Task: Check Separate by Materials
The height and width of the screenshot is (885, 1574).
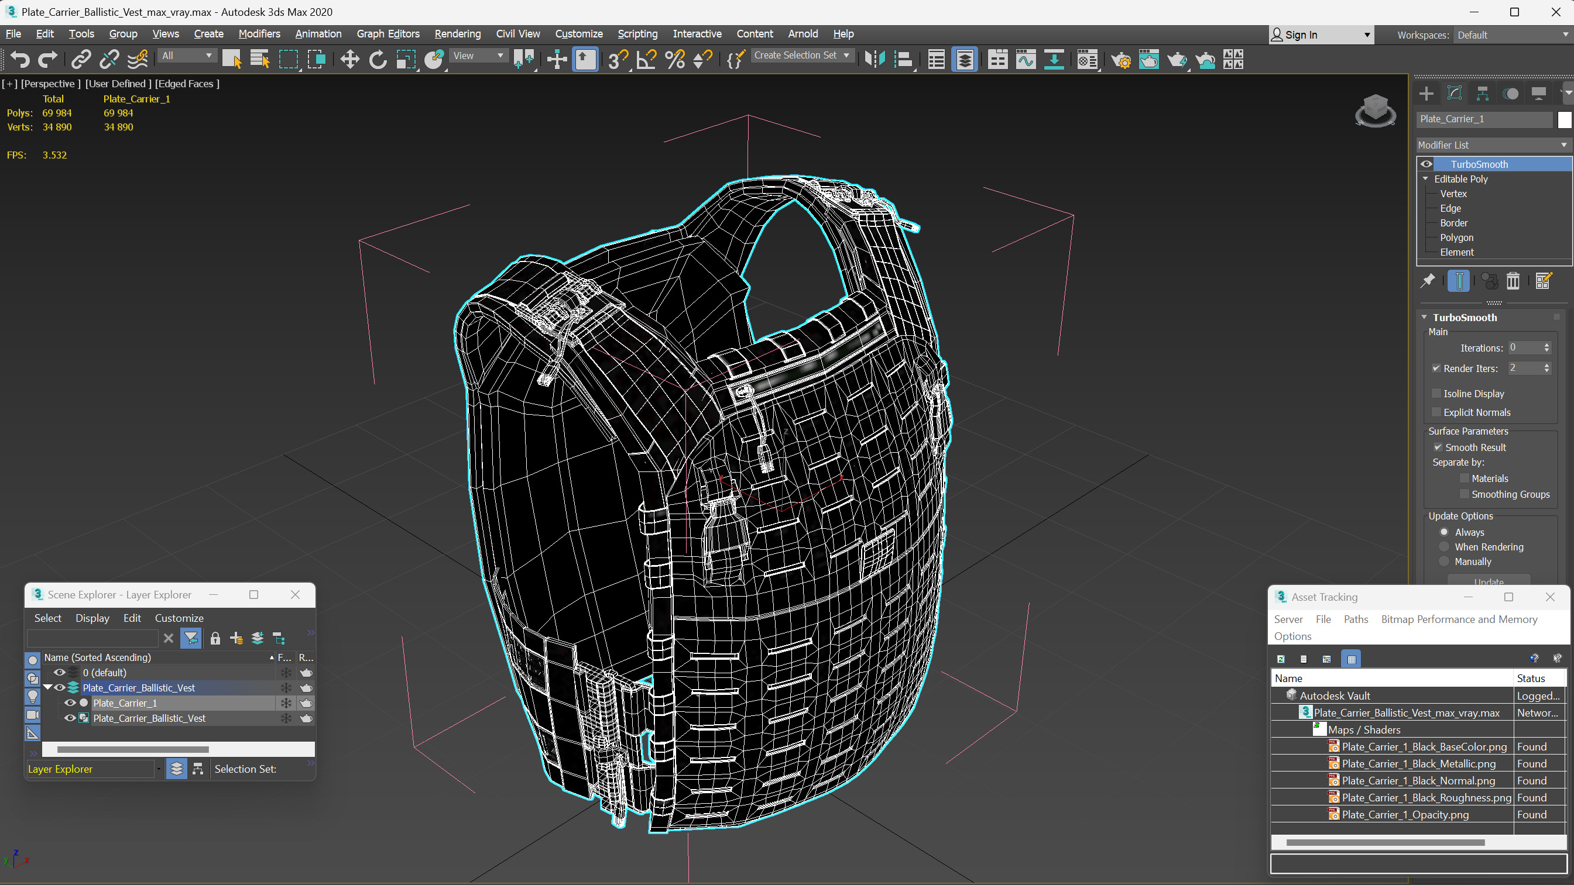Action: click(x=1464, y=478)
